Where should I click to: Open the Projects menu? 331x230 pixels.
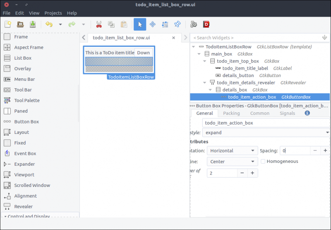[x=53, y=13]
